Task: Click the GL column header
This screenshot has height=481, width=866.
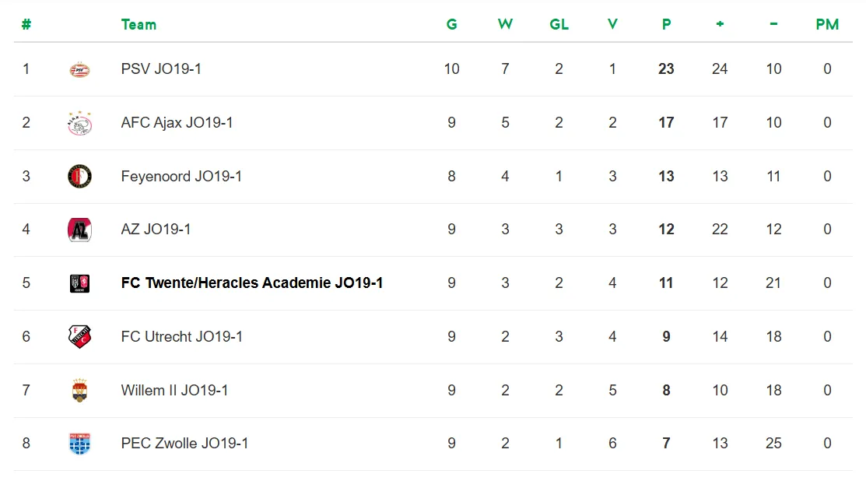Action: (x=559, y=25)
